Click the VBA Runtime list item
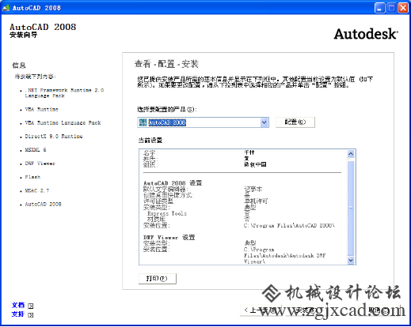The image size is (411, 327). point(42,109)
